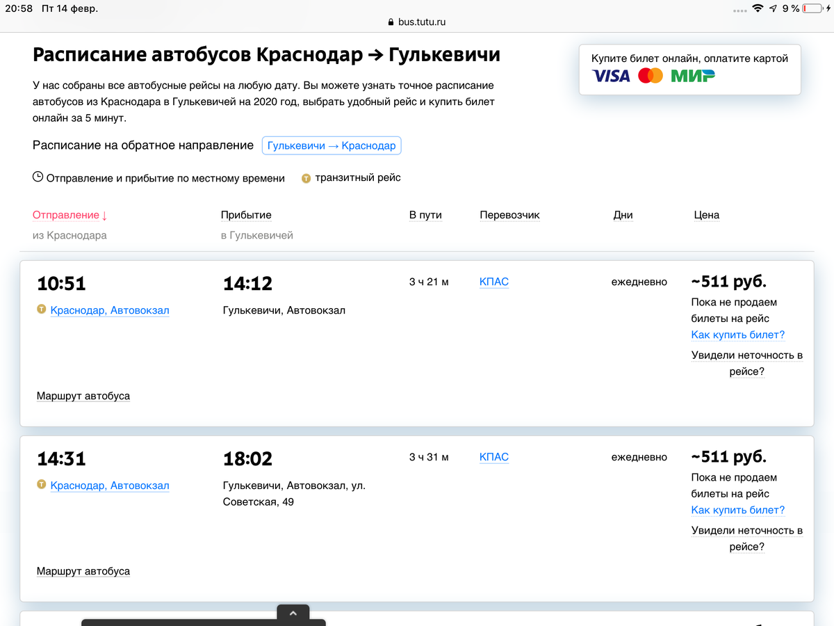Open КПАС carrier for 14:31 trip
Viewport: 834px width, 626px height.
[x=494, y=457]
